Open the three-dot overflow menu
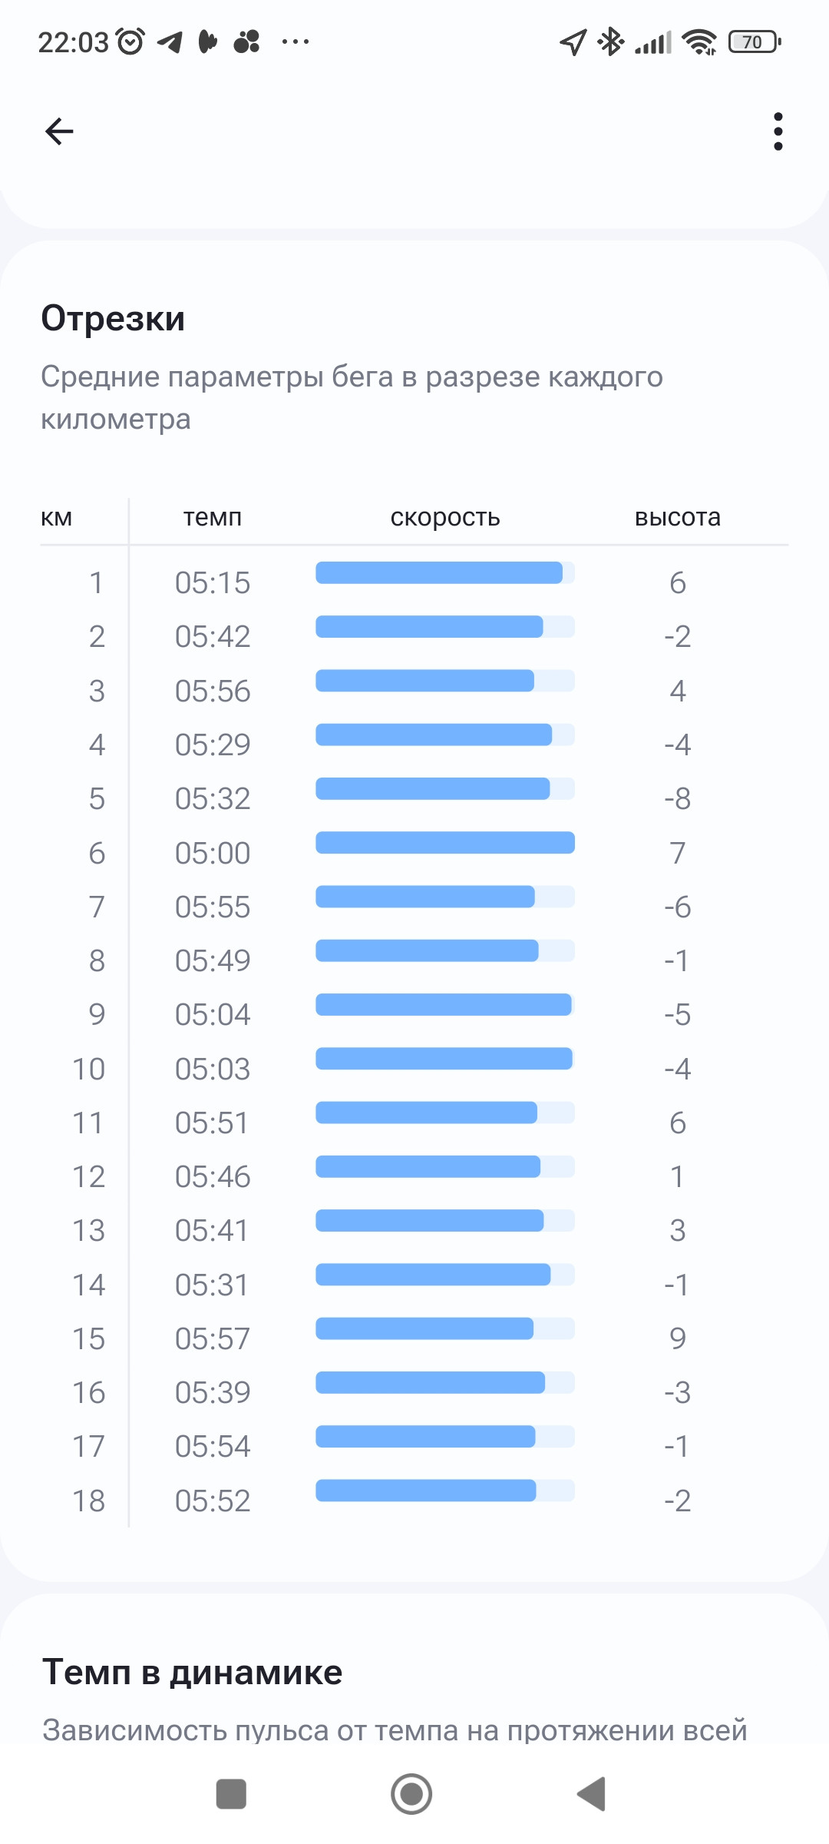Viewport: 829px width, 1844px height. (778, 131)
